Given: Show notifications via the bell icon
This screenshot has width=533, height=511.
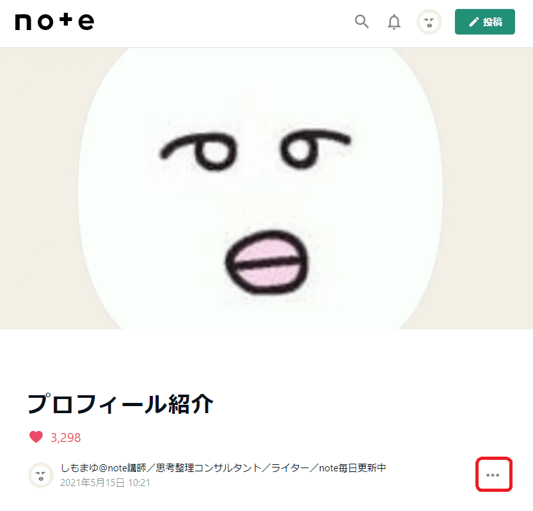Looking at the screenshot, I should pyautogui.click(x=394, y=22).
